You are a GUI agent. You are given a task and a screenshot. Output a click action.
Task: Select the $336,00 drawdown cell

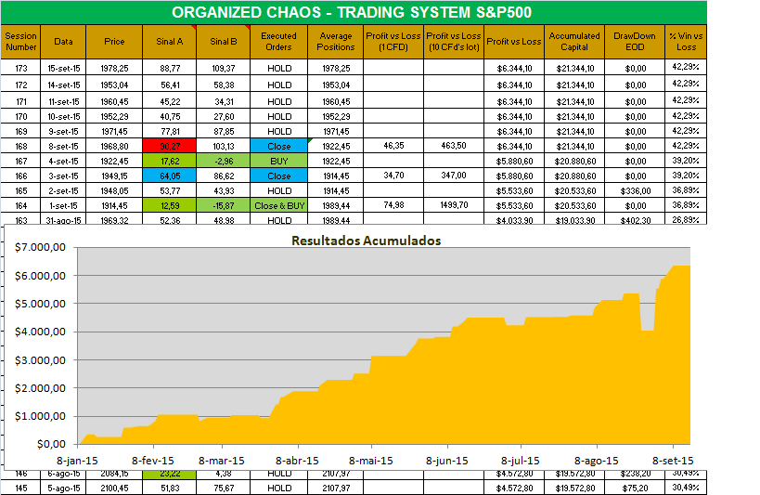[x=635, y=190]
